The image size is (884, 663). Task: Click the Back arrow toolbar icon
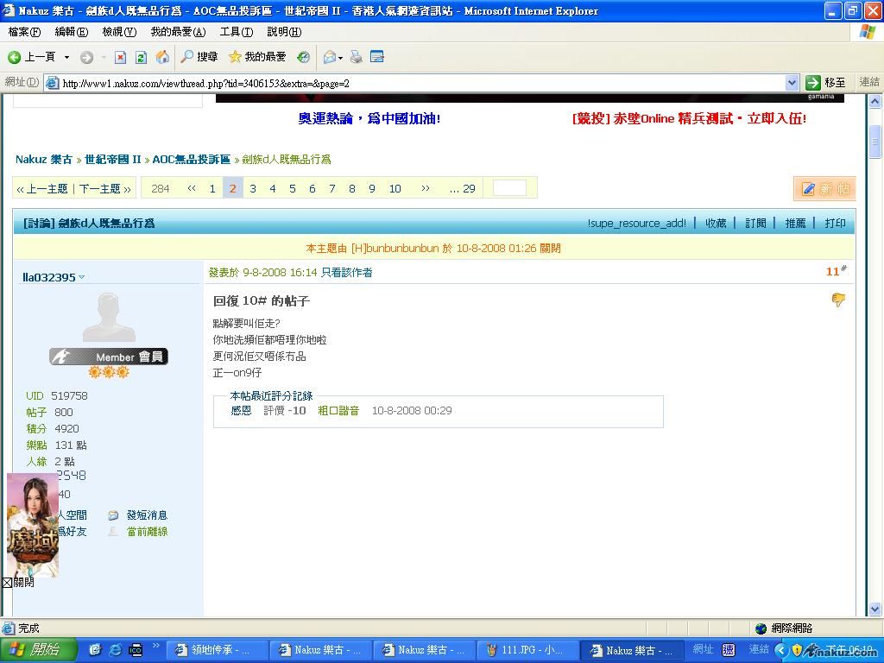(14, 57)
